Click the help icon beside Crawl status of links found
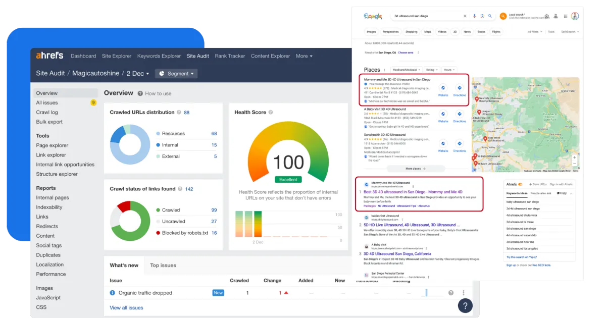 point(180,189)
